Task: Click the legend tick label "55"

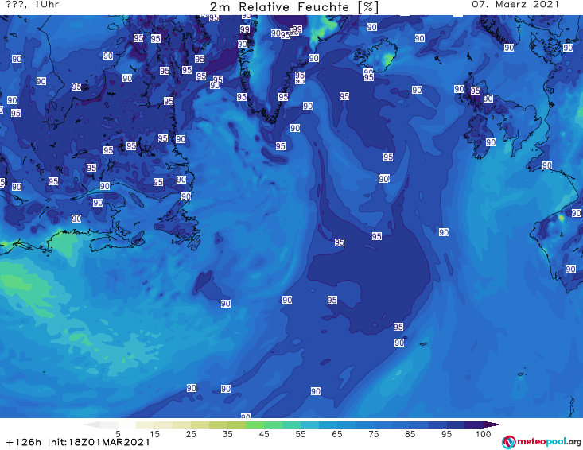Action: [x=301, y=434]
